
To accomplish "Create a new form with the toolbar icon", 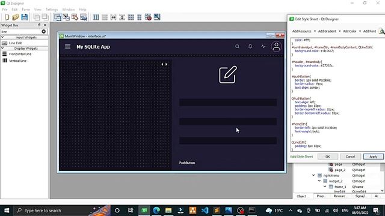I will point(7,17).
